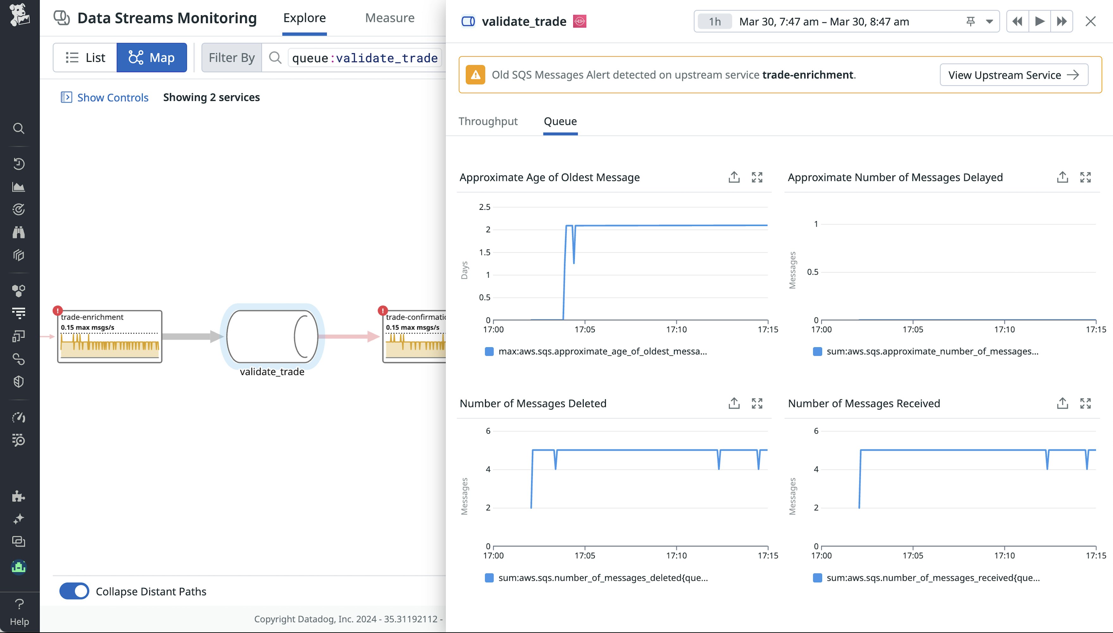Click the security shield icon in the sidebar
The image size is (1113, 633).
19,381
